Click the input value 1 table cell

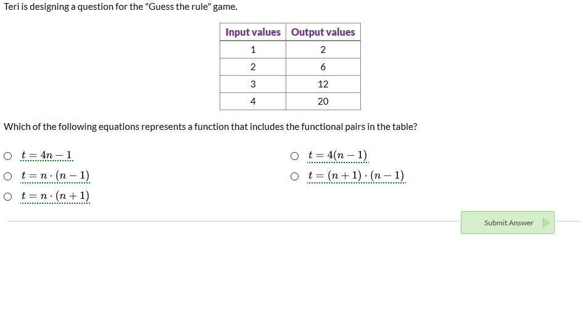point(253,49)
